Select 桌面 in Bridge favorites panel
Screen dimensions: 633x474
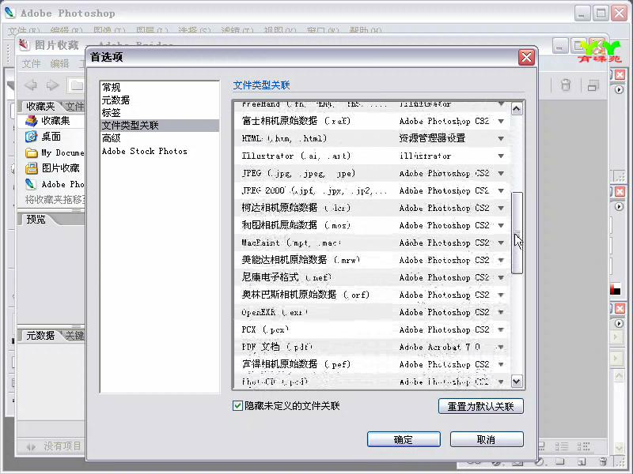point(44,137)
